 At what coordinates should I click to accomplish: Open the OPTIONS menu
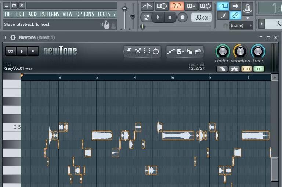[85, 14]
